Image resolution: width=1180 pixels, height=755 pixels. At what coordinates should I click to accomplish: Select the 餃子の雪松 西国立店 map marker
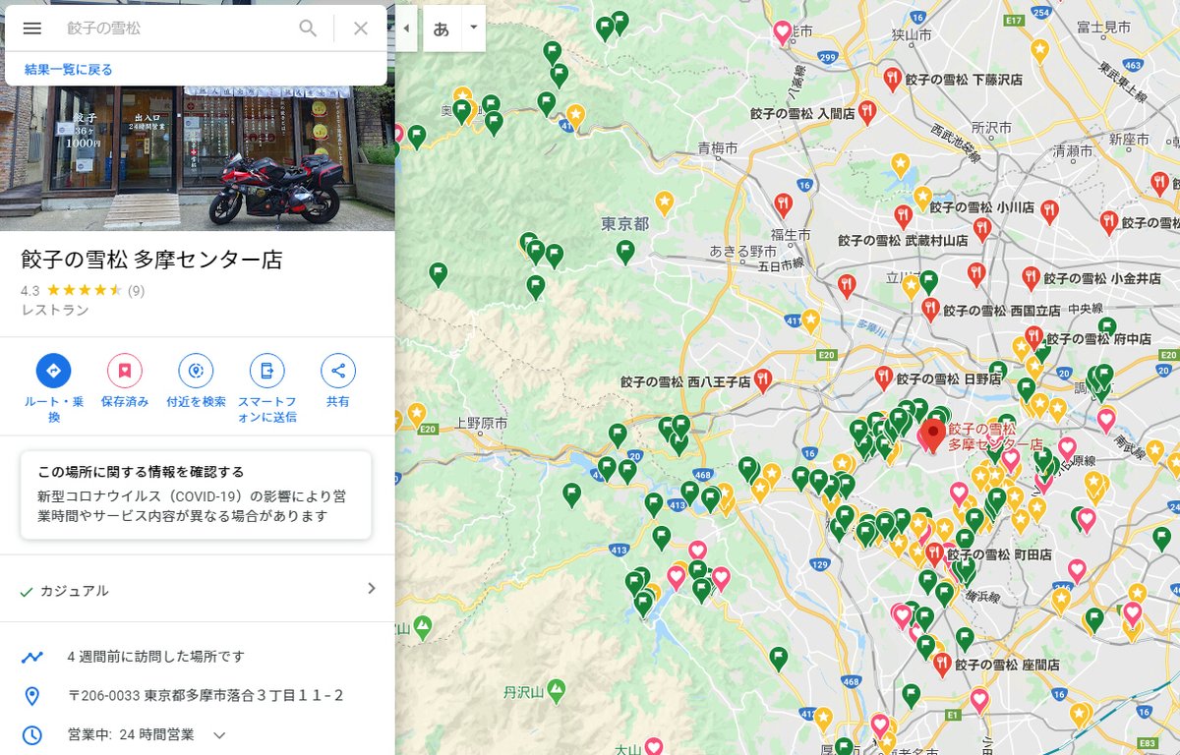click(x=930, y=310)
